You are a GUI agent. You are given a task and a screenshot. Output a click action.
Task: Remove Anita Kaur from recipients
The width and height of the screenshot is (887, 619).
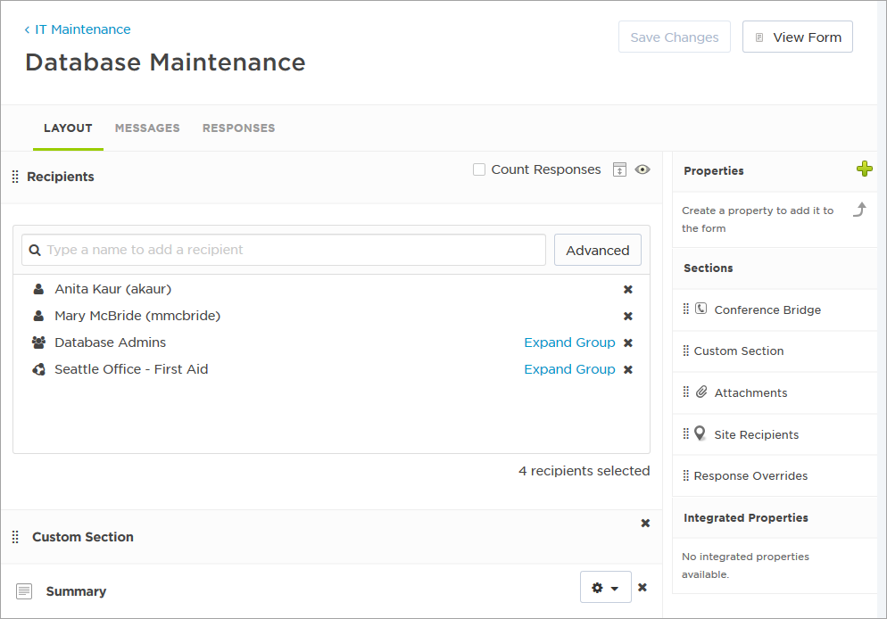point(628,290)
